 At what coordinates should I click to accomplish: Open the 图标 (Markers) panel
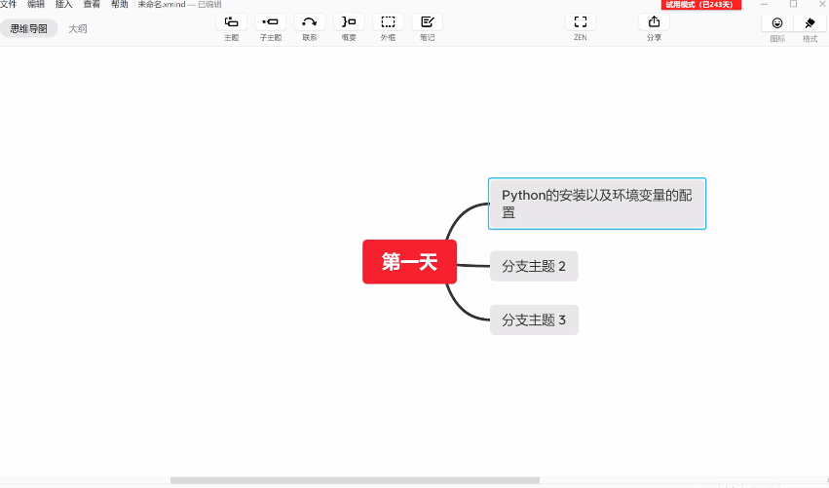[777, 22]
